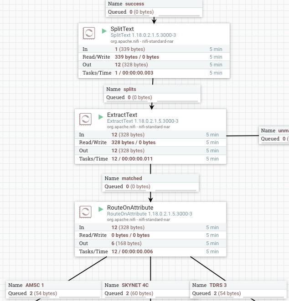Viewport: 289px width, 301px height.
Task: Select the unmatched connection at the right edge
Action: pos(274,135)
